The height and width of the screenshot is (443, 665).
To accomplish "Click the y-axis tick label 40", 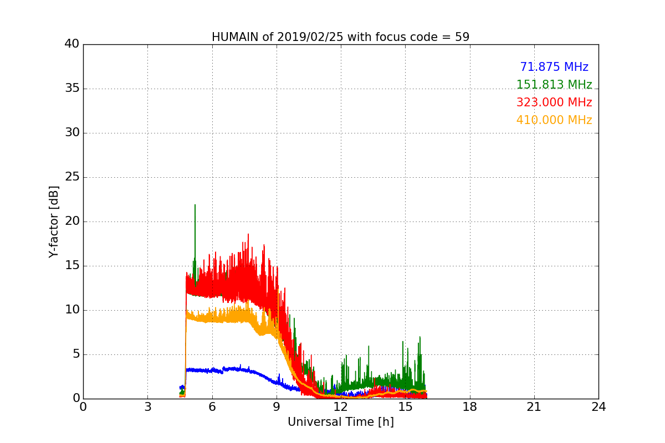I will pos(71,44).
